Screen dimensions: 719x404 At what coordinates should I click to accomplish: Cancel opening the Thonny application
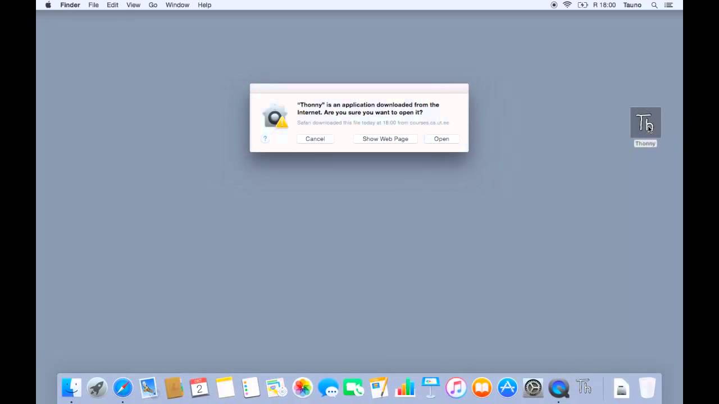315,139
